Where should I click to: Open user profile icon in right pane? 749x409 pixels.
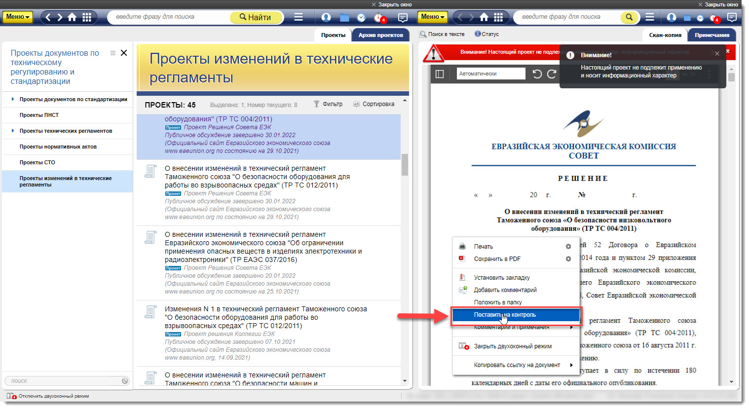point(672,17)
